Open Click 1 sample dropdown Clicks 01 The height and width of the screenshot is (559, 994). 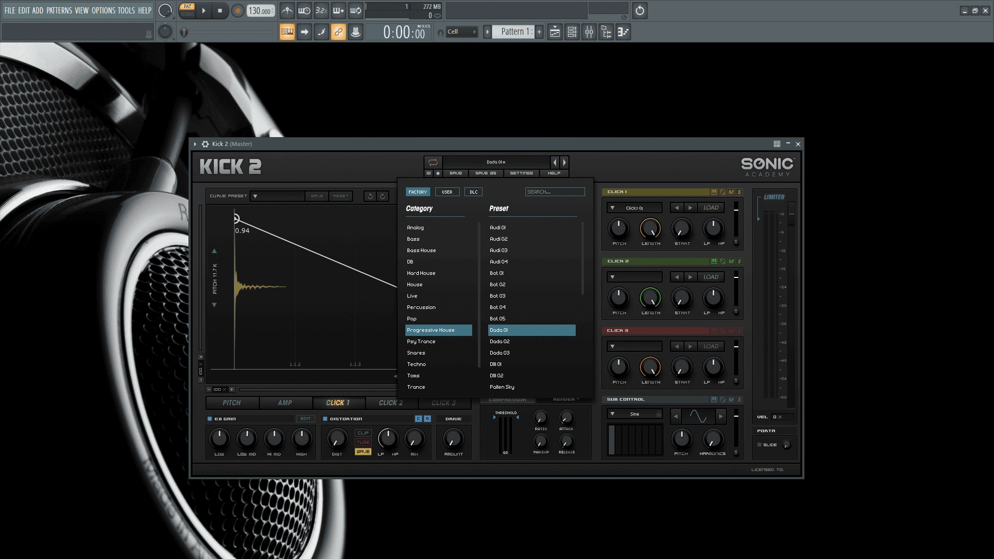tap(635, 208)
